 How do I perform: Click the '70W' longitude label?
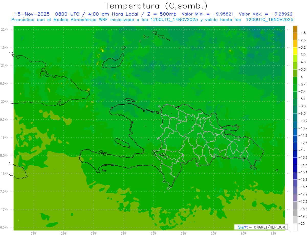click(x=214, y=233)
